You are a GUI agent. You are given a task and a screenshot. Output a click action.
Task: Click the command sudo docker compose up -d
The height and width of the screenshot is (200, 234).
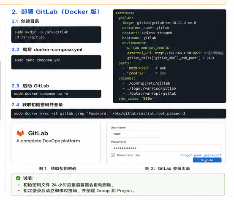click(x=41, y=94)
